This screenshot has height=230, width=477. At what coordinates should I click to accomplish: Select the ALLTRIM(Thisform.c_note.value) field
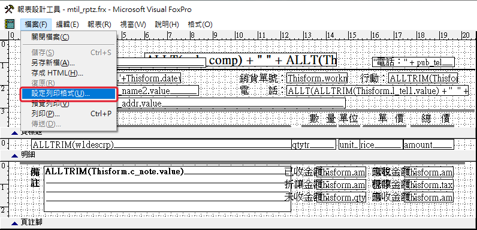click(167, 189)
